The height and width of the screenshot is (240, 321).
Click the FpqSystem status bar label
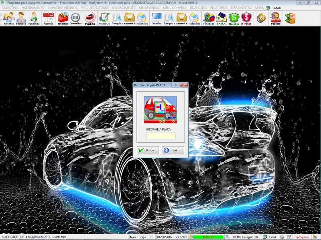point(302,237)
